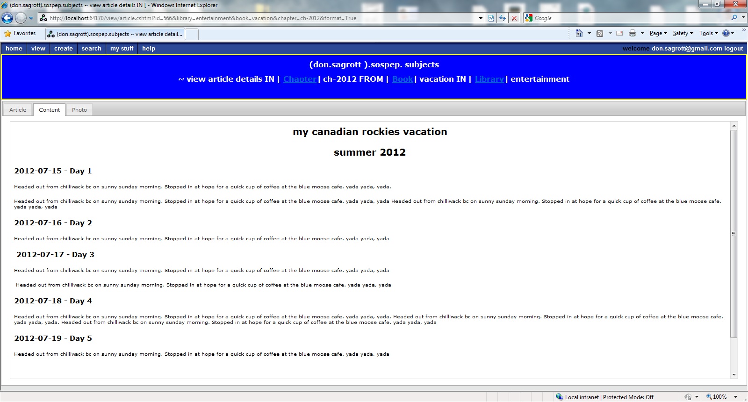Click the RSS Feeds icon
This screenshot has width=748, height=402.
[600, 33]
